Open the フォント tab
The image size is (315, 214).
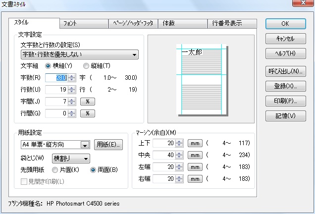[84, 23]
